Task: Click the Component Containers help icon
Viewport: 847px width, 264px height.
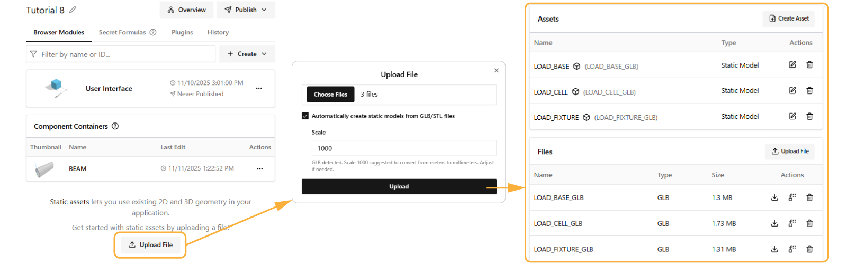Action: [x=115, y=126]
